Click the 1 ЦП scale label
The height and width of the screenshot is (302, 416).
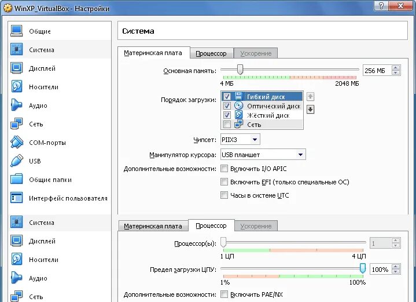pyautogui.click(x=227, y=256)
